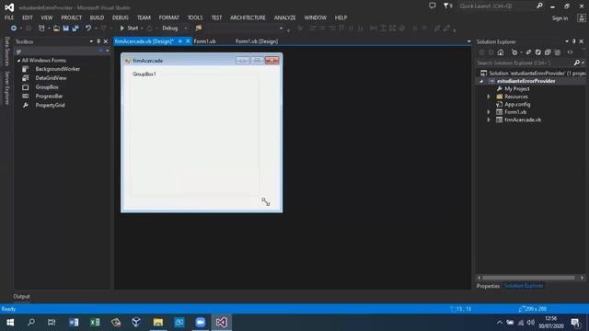The image size is (589, 331).
Task: Open the Start button dropdown arrow
Action: click(142, 29)
